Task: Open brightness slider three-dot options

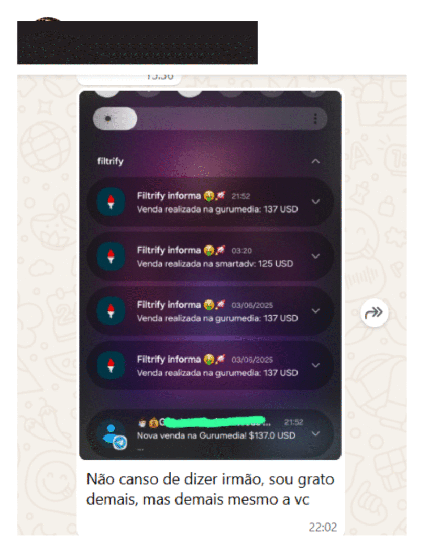Action: tap(315, 119)
